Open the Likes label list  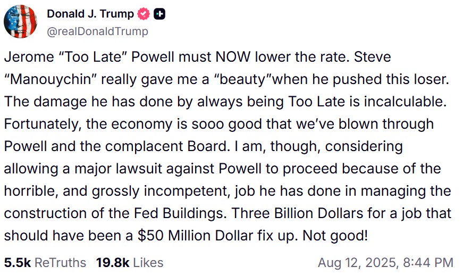(148, 263)
